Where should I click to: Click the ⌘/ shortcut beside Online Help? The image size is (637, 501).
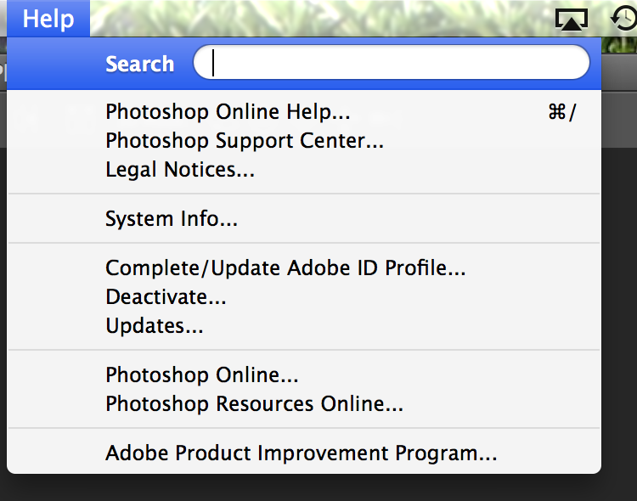561,112
